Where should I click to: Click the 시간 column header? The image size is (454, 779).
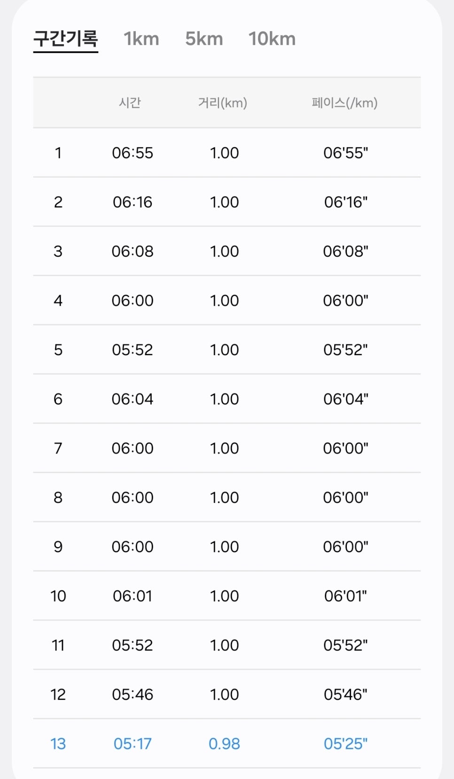click(130, 103)
